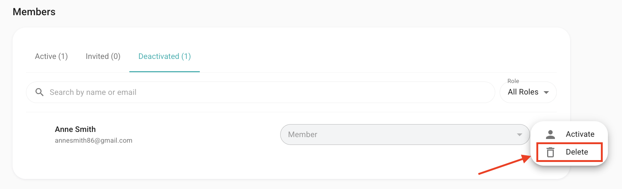Click the teal underline beneath the Deactivated tab
The height and width of the screenshot is (189, 622).
pos(165,72)
